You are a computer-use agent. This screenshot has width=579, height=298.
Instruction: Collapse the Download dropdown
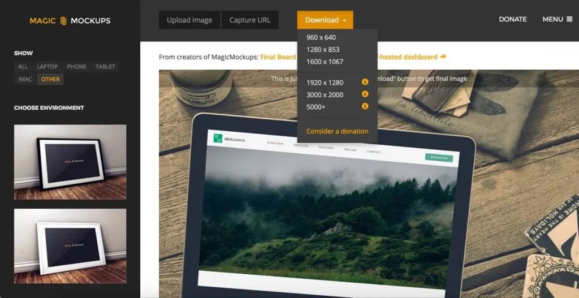[325, 20]
